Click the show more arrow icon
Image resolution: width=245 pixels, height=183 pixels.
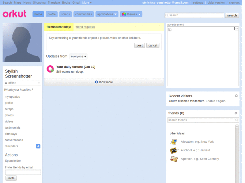click(x=96, y=82)
